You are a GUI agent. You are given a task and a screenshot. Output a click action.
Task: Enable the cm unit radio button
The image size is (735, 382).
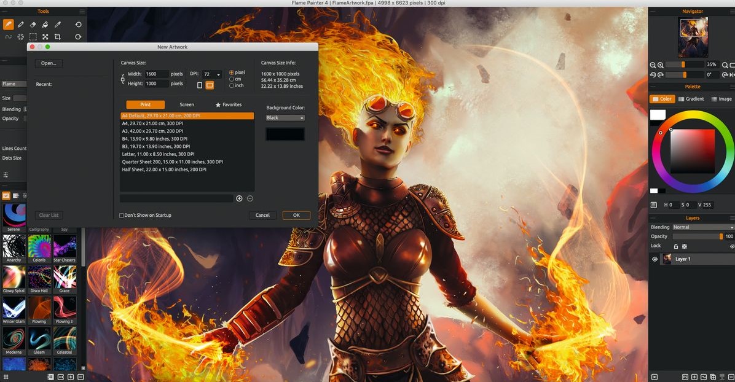click(232, 79)
